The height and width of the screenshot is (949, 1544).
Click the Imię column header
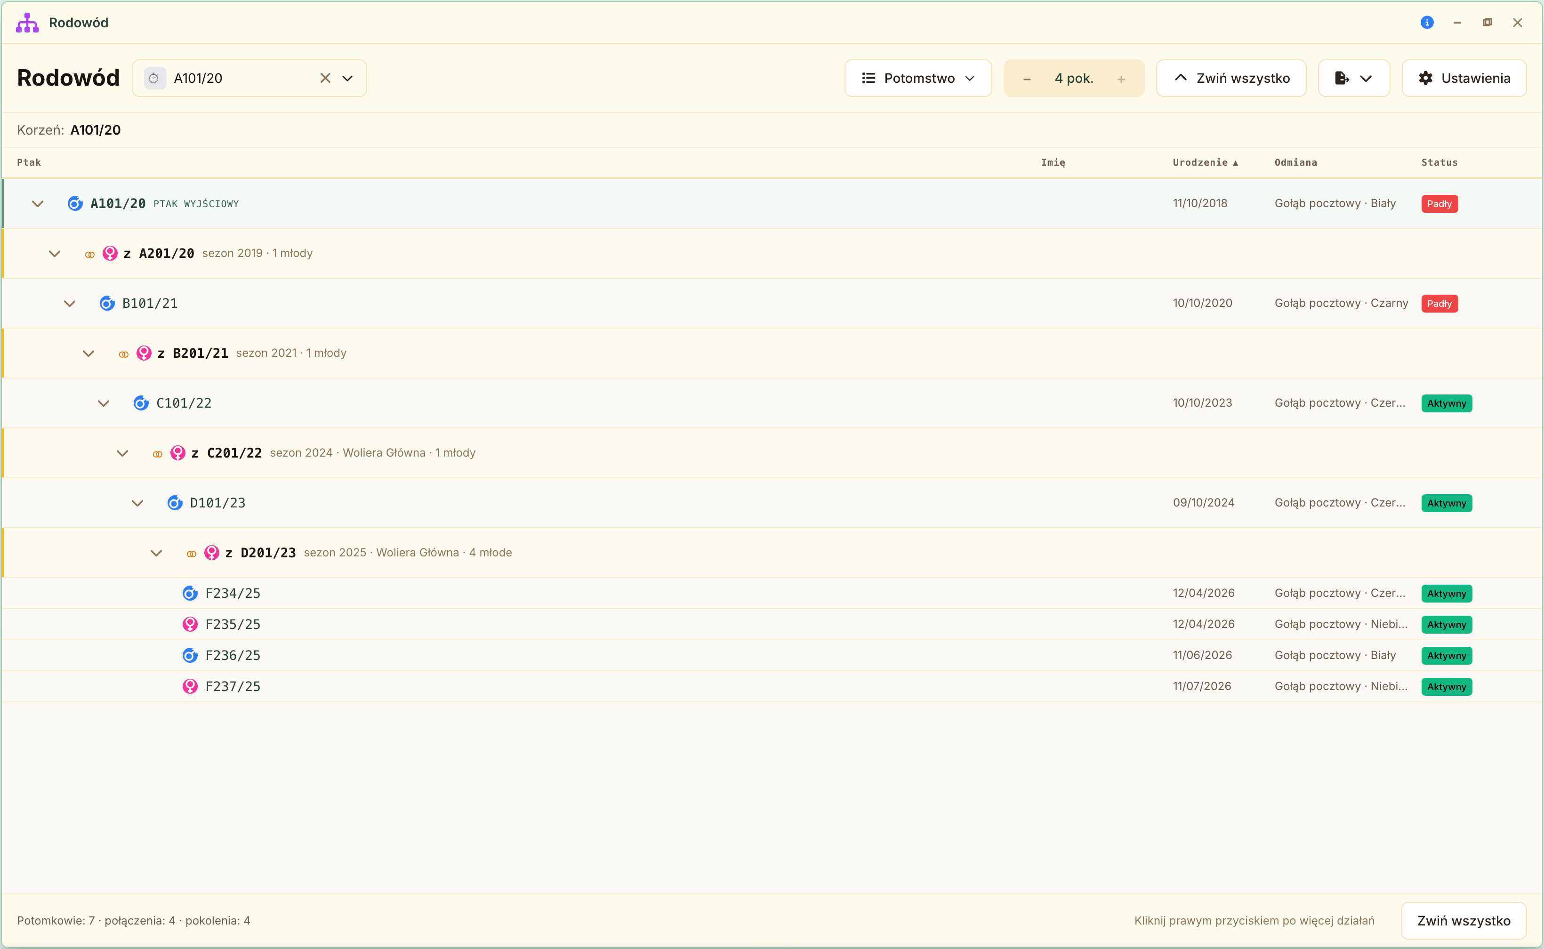point(1053,162)
